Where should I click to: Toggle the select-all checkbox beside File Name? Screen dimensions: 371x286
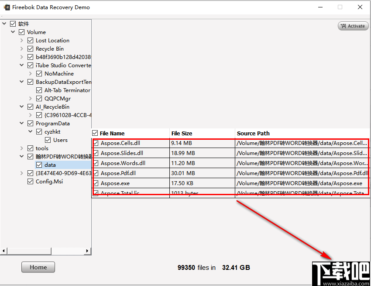click(94, 133)
